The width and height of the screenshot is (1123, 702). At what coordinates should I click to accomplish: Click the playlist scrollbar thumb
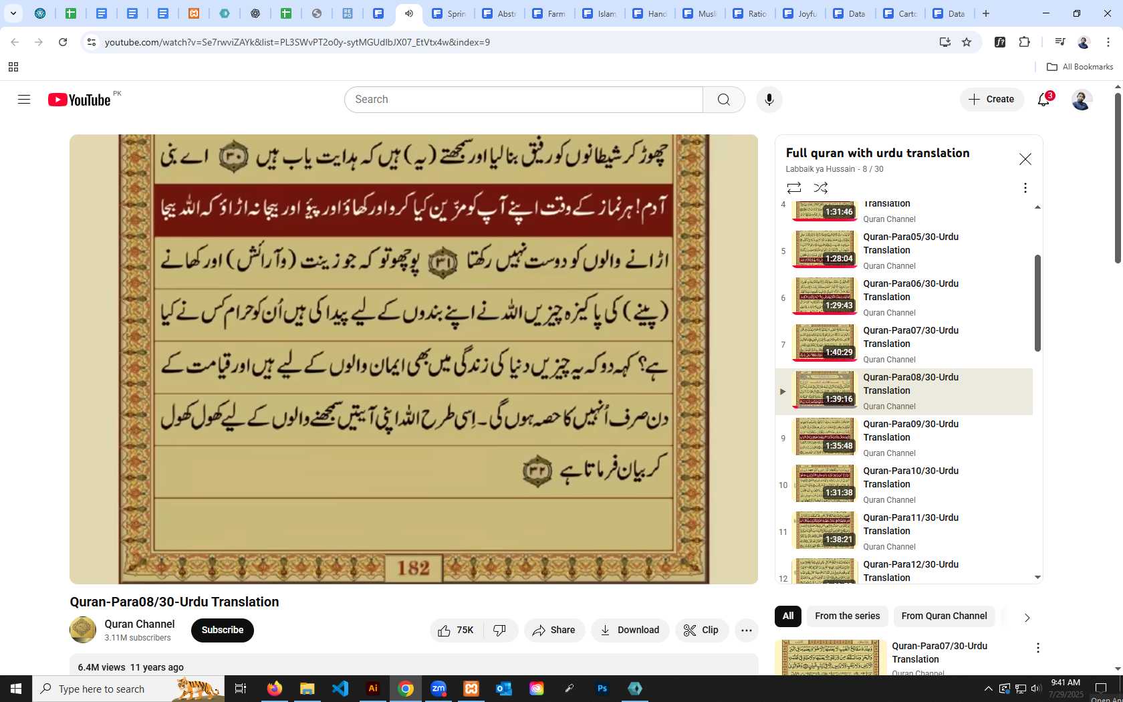pos(1037,303)
